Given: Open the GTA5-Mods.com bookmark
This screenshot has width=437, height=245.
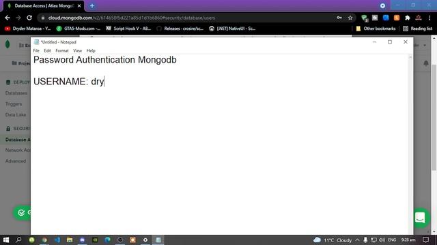Looking at the screenshot, I should 79,29.
